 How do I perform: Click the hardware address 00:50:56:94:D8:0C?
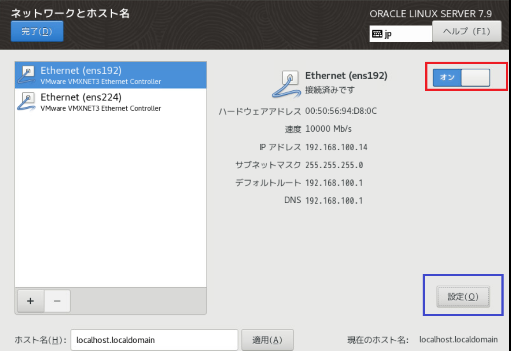341,111
